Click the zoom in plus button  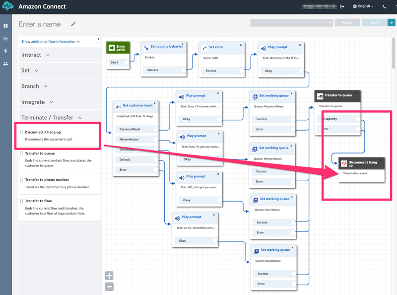click(109, 276)
